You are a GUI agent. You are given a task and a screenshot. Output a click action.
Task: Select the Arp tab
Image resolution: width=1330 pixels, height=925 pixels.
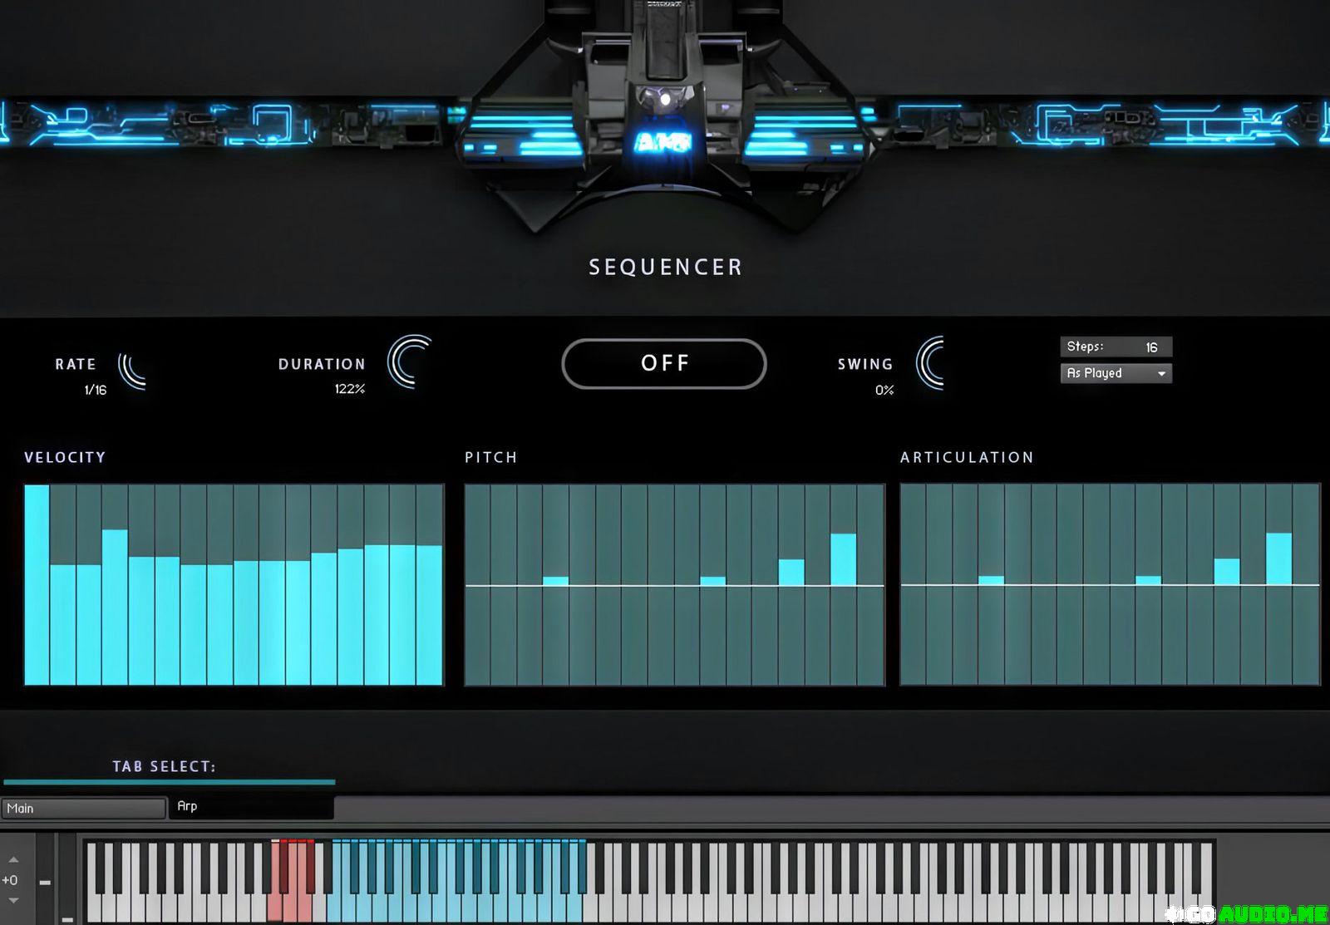click(x=249, y=806)
